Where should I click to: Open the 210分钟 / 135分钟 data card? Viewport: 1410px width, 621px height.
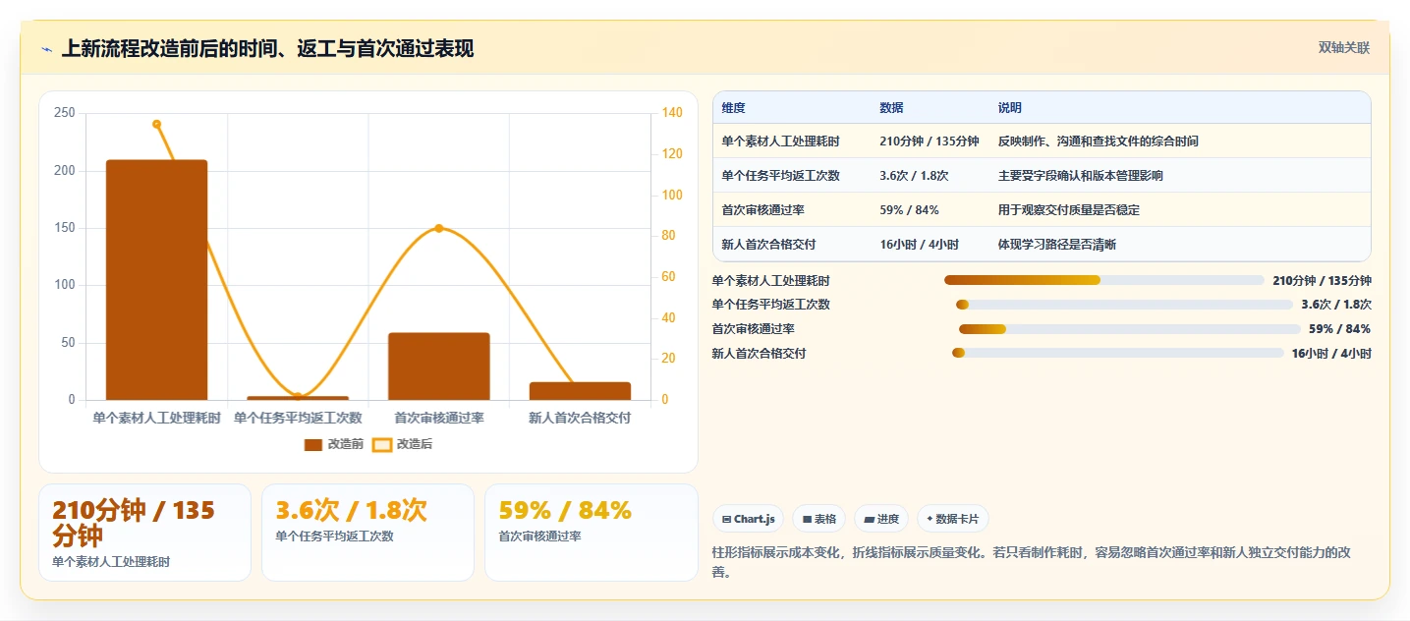tap(144, 533)
